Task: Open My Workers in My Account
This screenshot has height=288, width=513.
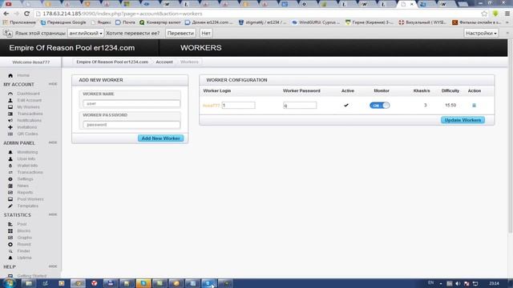Action: pyautogui.click(x=28, y=107)
